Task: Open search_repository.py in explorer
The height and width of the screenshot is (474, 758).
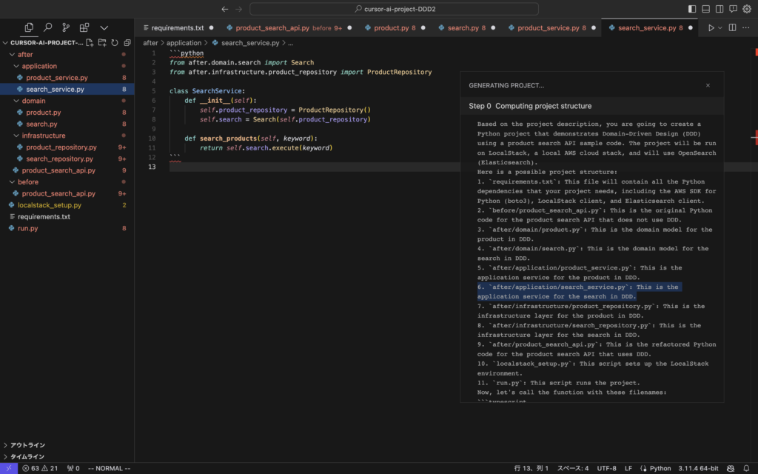Action: 59,159
